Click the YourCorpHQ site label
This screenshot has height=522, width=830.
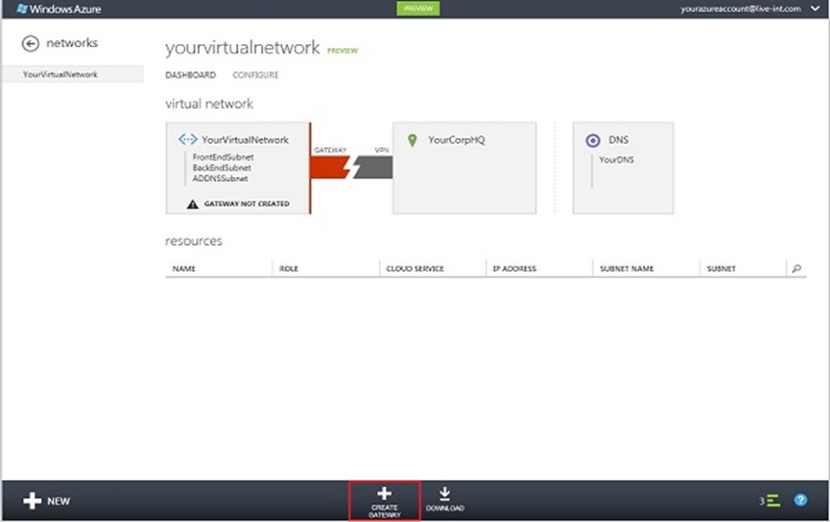click(x=456, y=140)
